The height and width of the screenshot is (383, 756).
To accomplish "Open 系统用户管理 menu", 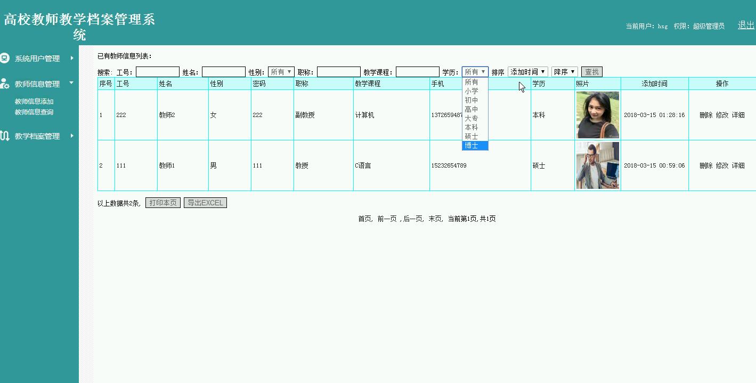I will [37, 59].
